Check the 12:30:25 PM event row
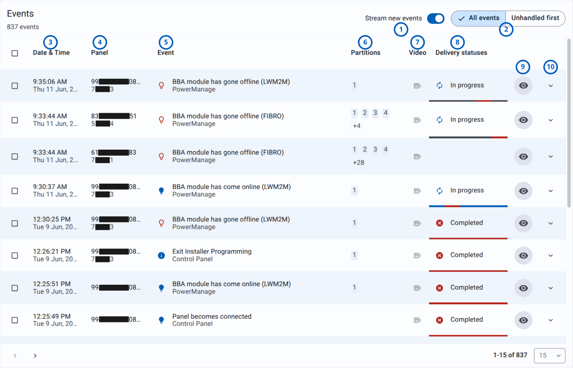This screenshot has height=368, width=573. (x=15, y=224)
